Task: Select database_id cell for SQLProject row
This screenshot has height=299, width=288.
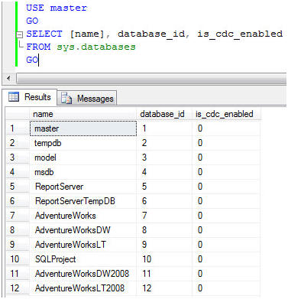Action: 164,259
